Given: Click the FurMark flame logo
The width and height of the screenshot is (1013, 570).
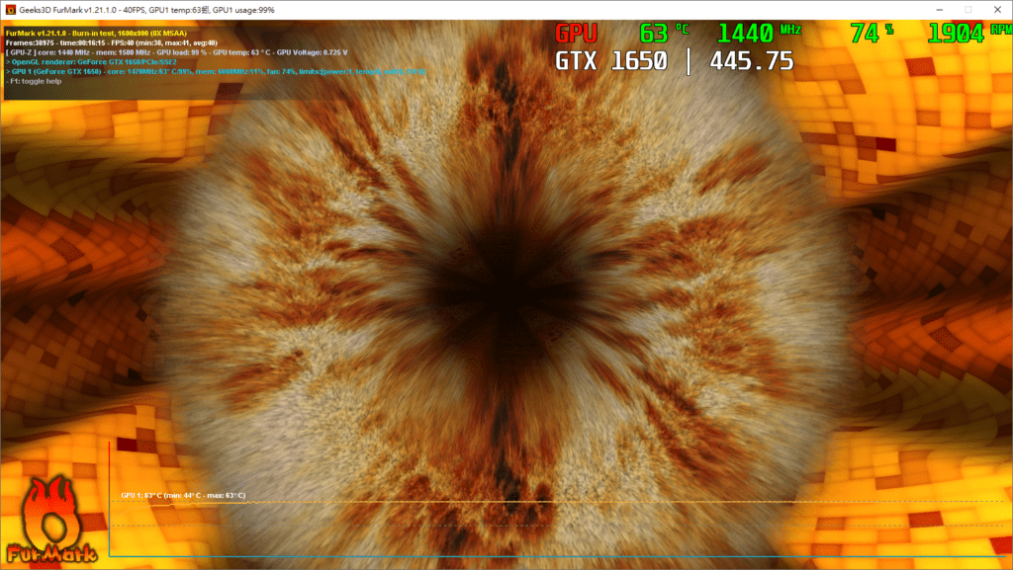Looking at the screenshot, I should tap(51, 521).
